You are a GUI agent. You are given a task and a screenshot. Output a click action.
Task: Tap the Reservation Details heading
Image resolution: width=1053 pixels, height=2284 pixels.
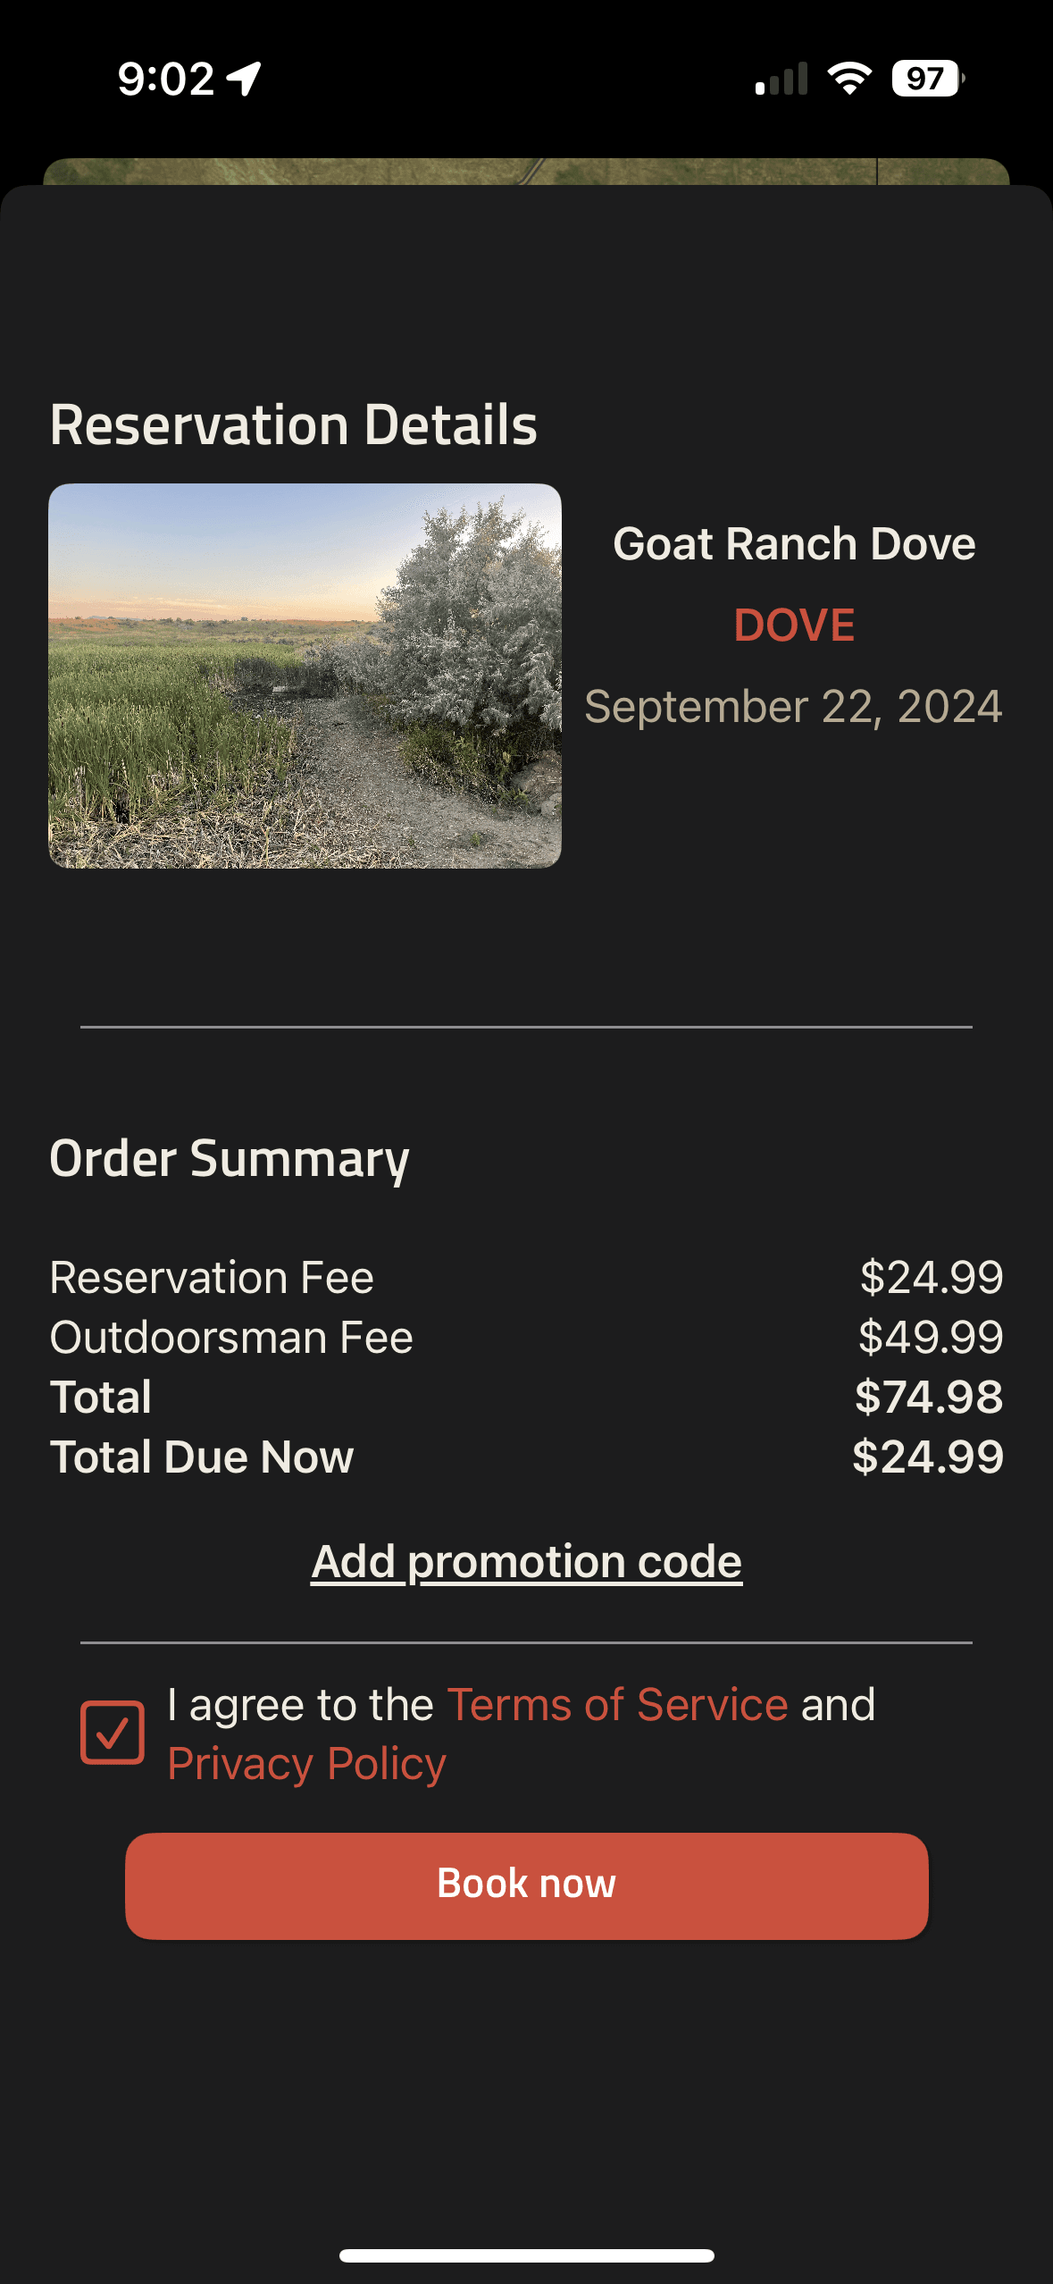(294, 424)
